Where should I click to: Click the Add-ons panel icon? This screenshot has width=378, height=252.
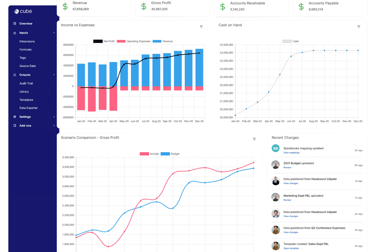pos(15,126)
